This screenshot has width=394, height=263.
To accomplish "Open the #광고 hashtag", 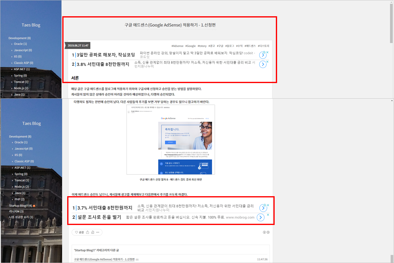I will pos(212,46).
